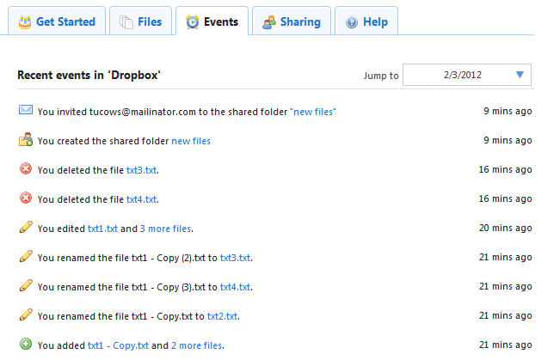The width and height of the screenshot is (541, 360).
Task: Click 9 mins ago on invite event
Action: (507, 112)
